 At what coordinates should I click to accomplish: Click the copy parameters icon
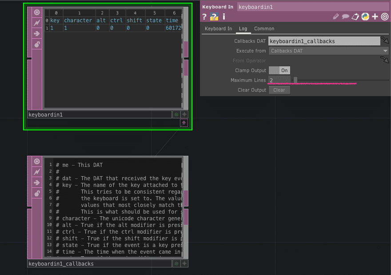point(355,17)
